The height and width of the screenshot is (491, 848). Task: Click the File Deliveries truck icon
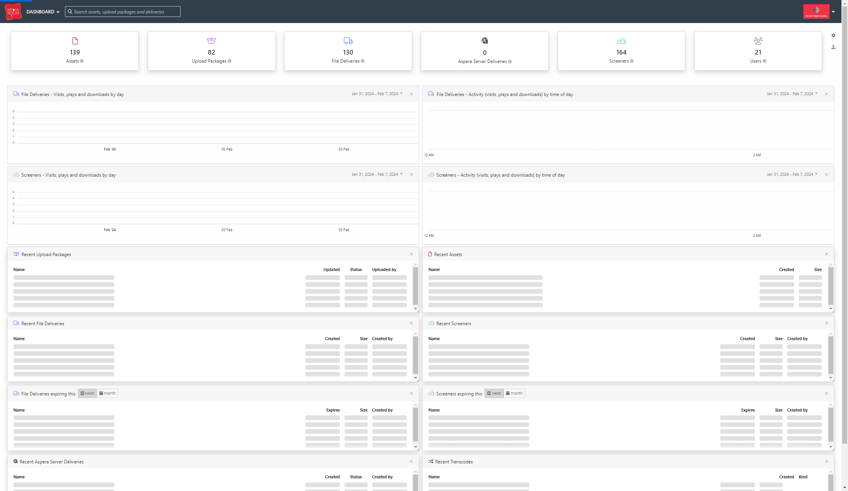(348, 41)
